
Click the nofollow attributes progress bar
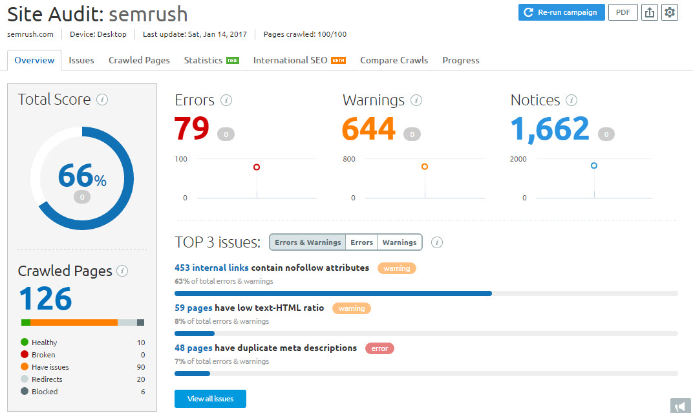(426, 293)
